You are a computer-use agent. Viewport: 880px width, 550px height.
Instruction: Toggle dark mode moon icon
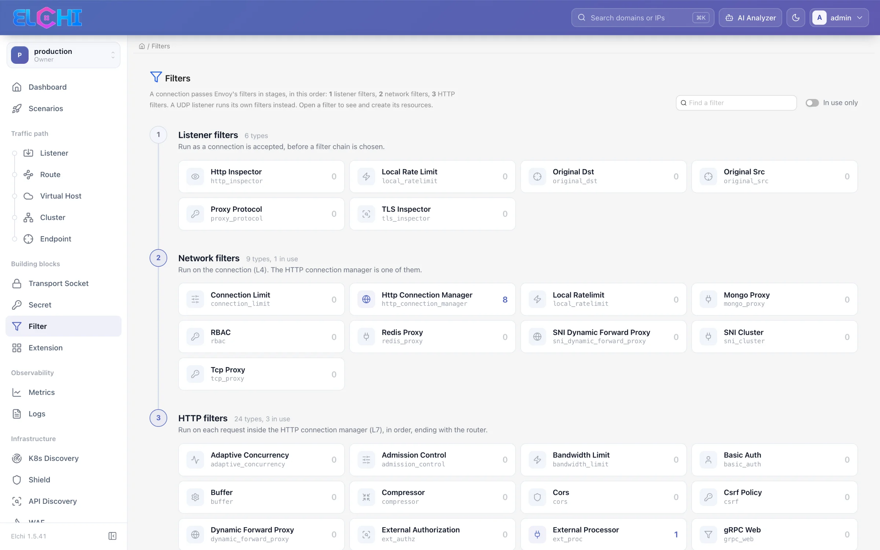pos(796,18)
